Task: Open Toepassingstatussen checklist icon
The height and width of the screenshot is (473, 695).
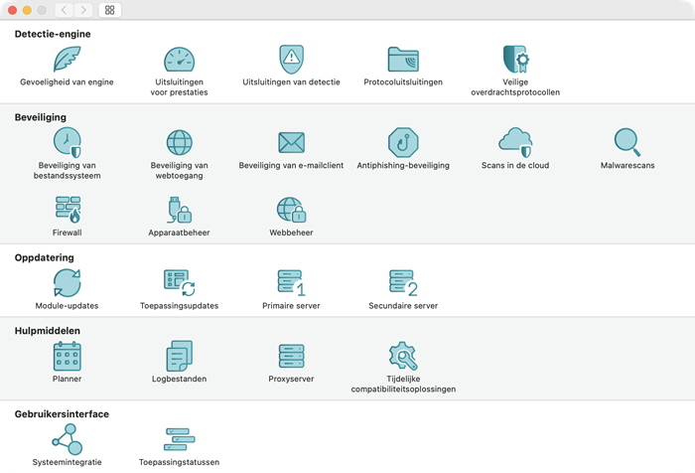Action: 179,439
